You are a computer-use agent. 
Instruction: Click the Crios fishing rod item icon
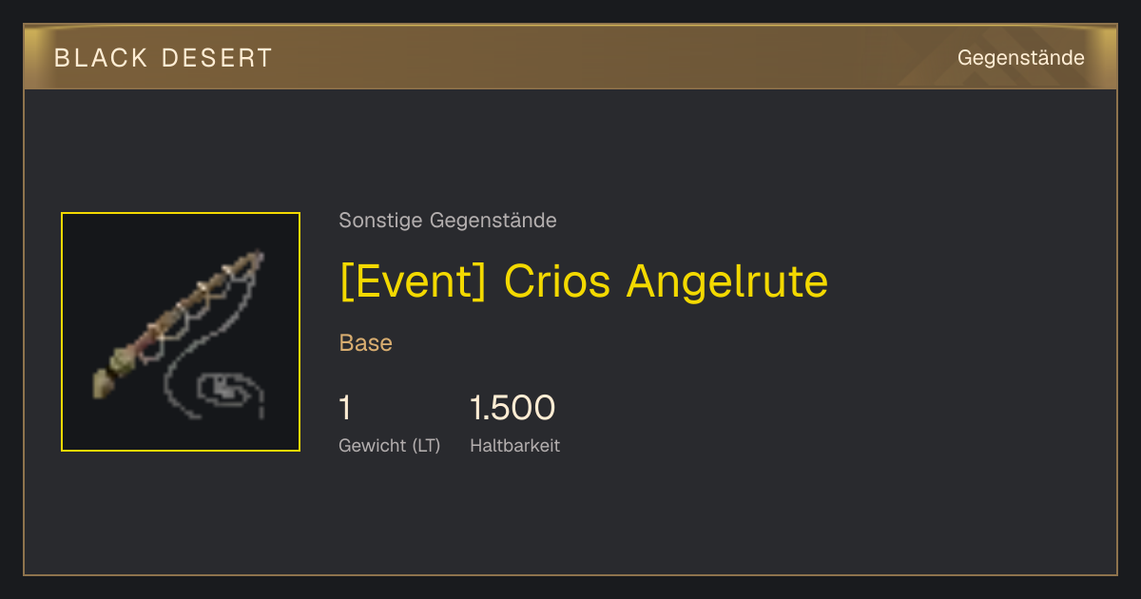(x=181, y=332)
